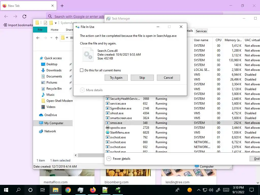Focus the Firefox search address bar

point(79,17)
